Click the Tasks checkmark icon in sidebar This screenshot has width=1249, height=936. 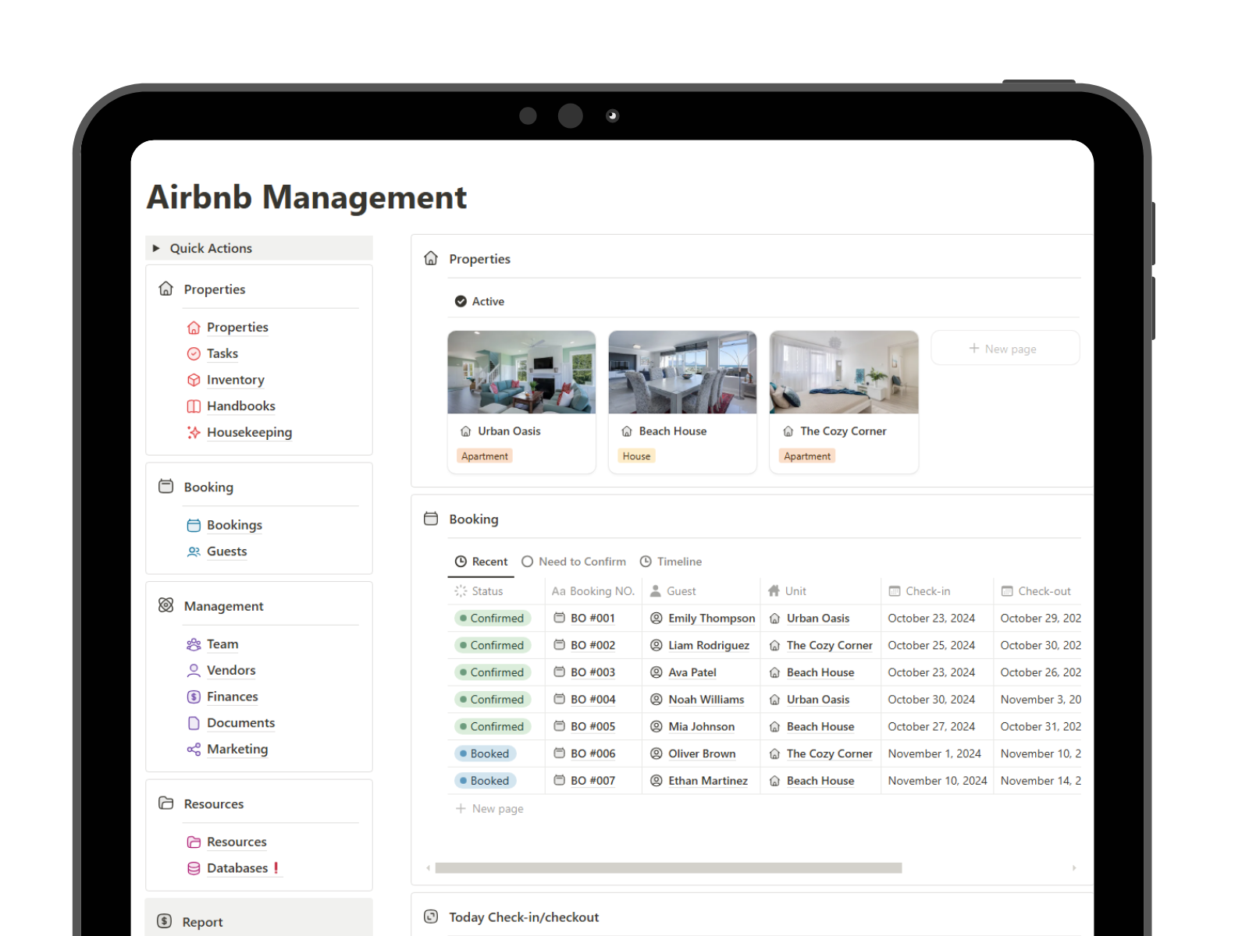coord(194,353)
